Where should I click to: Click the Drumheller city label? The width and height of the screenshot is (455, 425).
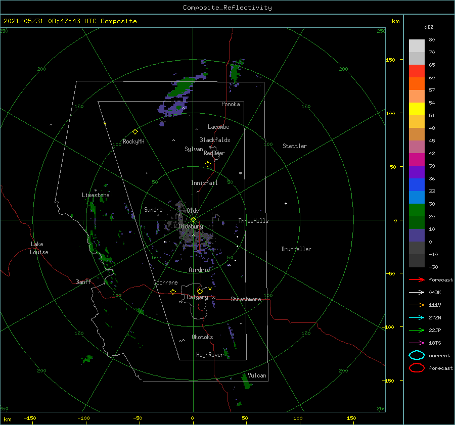pyautogui.click(x=296, y=249)
